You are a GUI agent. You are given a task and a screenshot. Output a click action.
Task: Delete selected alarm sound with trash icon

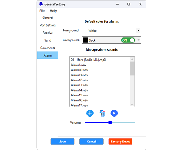click(x=102, y=113)
